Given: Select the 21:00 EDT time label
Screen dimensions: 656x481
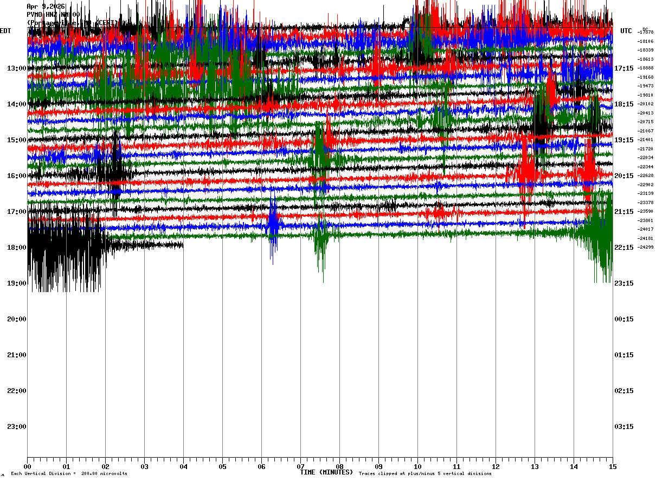Looking at the screenshot, I should pyautogui.click(x=17, y=355).
